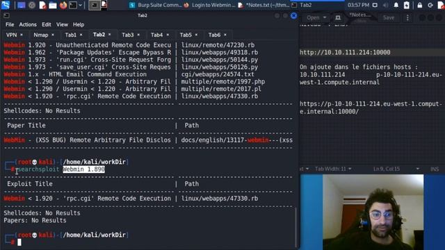Close the Tab1 terminal tab
Image resolution: width=445 pixels, height=250 pixels.
81,35
